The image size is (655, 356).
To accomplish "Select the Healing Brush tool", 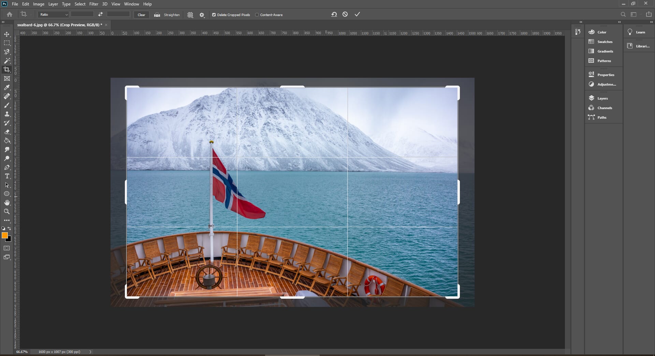I will click(x=7, y=96).
